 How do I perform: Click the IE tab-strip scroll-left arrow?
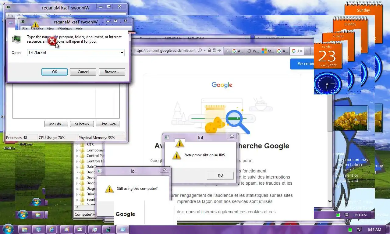coord(227,51)
